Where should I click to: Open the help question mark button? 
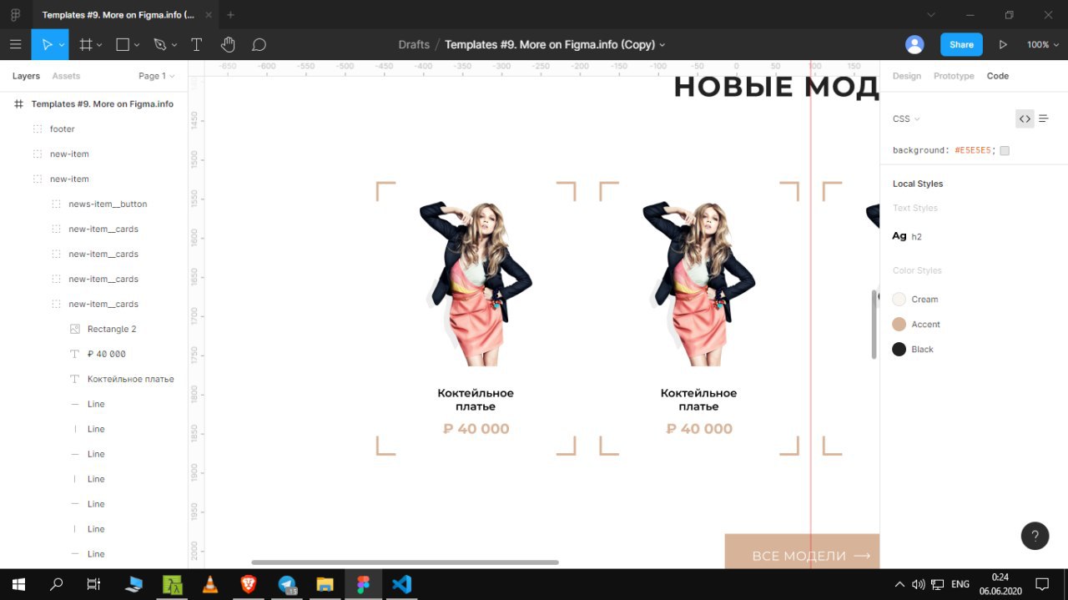(1035, 536)
